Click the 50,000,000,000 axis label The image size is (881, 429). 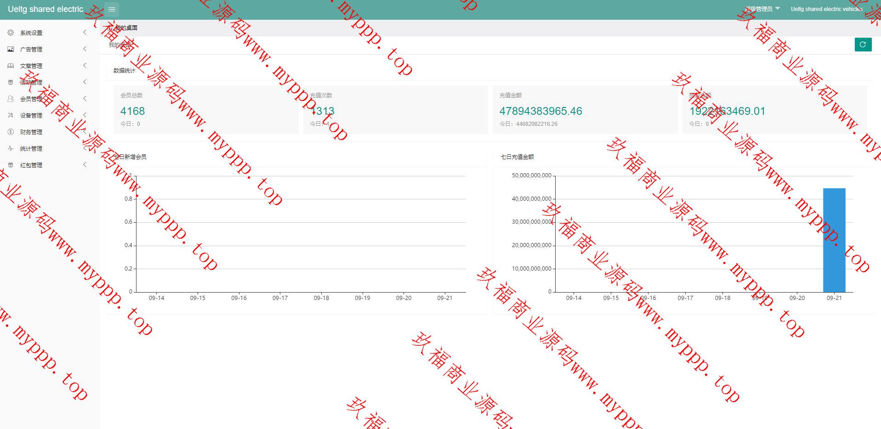532,175
